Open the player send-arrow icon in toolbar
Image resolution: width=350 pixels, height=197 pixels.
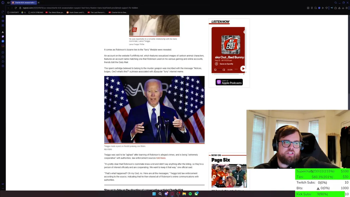(x=323, y=8)
